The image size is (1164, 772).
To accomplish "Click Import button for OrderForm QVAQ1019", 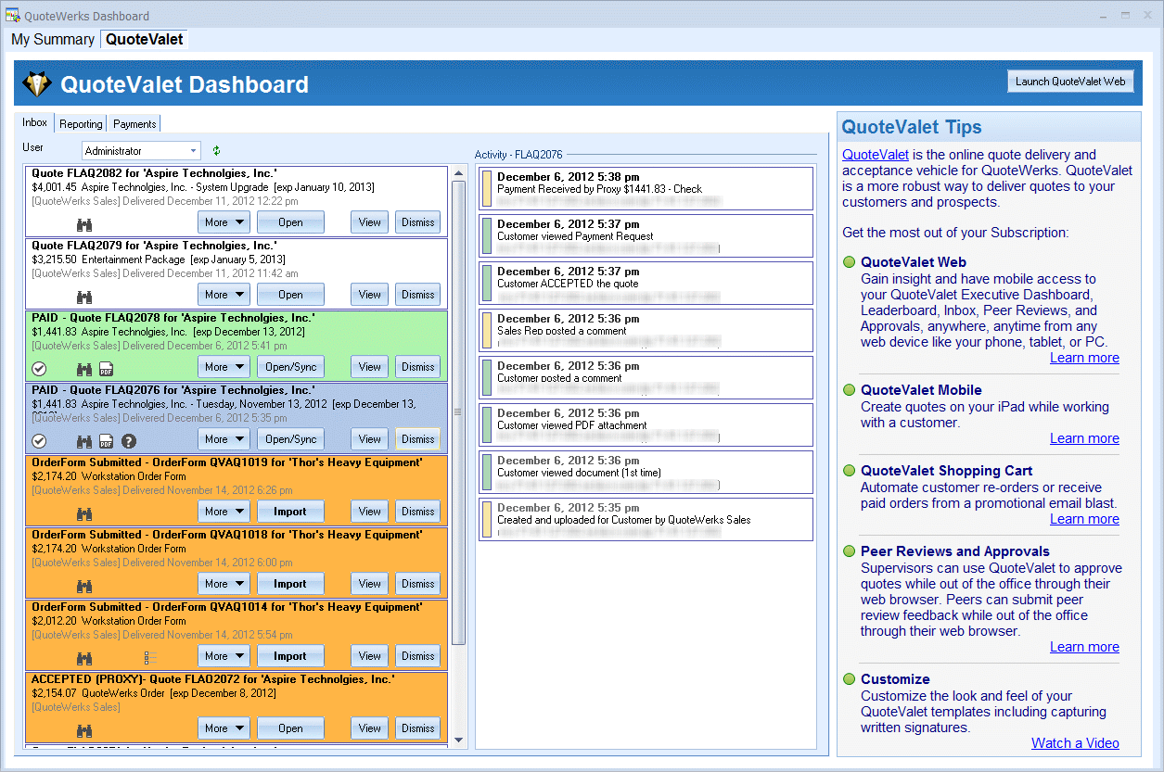I will click(x=290, y=512).
